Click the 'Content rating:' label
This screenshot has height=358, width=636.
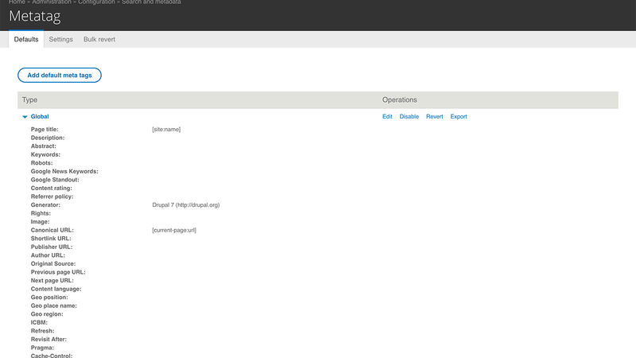(x=51, y=188)
